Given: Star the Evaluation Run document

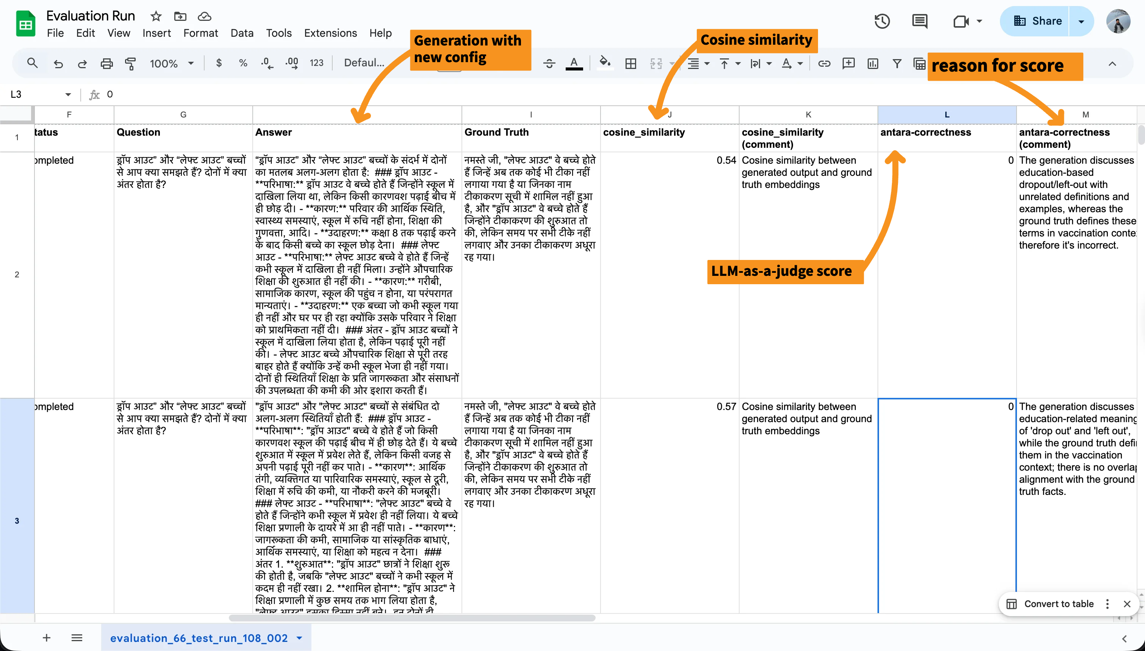Looking at the screenshot, I should pyautogui.click(x=155, y=17).
